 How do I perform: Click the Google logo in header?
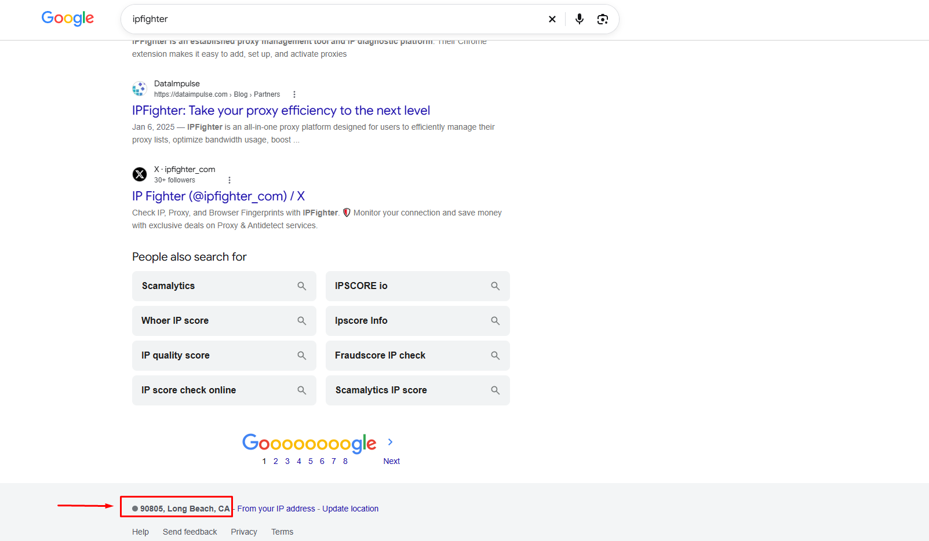coord(68,19)
